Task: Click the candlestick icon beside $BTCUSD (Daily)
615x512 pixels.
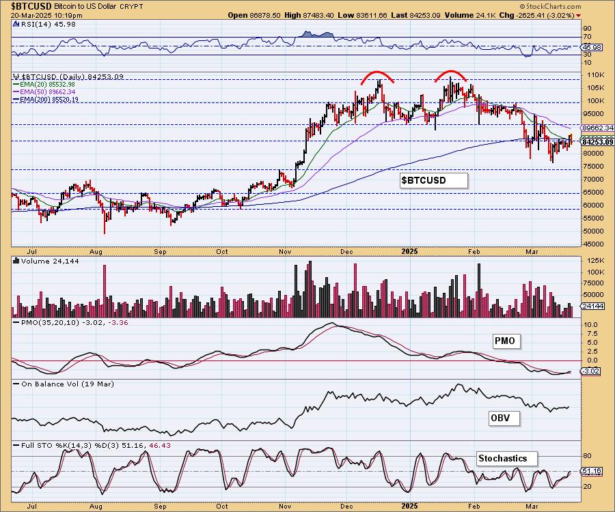Action: pyautogui.click(x=16, y=76)
